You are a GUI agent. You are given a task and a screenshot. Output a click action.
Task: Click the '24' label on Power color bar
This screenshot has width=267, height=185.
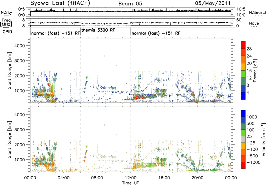point(249,56)
